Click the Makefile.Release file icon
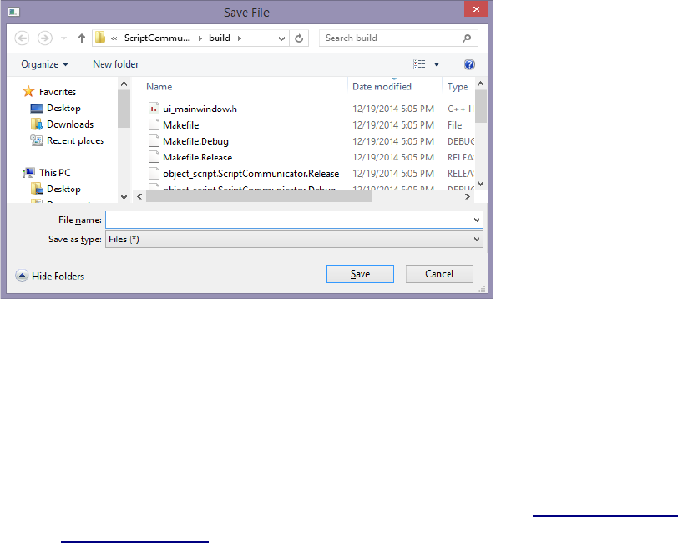The height and width of the screenshot is (543, 678). click(x=154, y=157)
